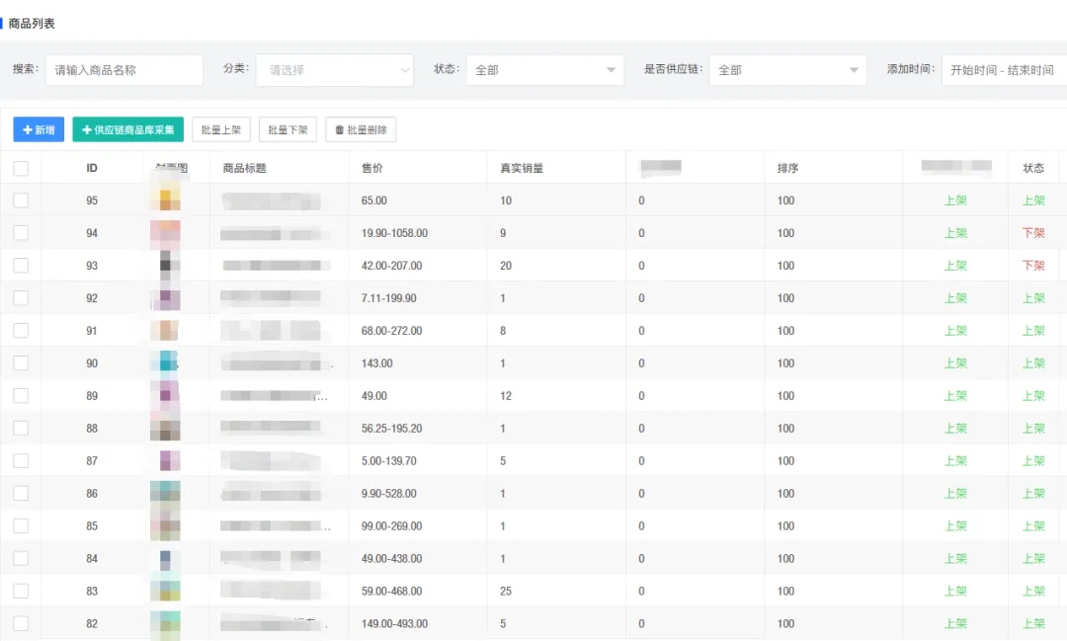1067x641 pixels.
Task: Click the plus icon on 新增 button
Action: click(26, 129)
